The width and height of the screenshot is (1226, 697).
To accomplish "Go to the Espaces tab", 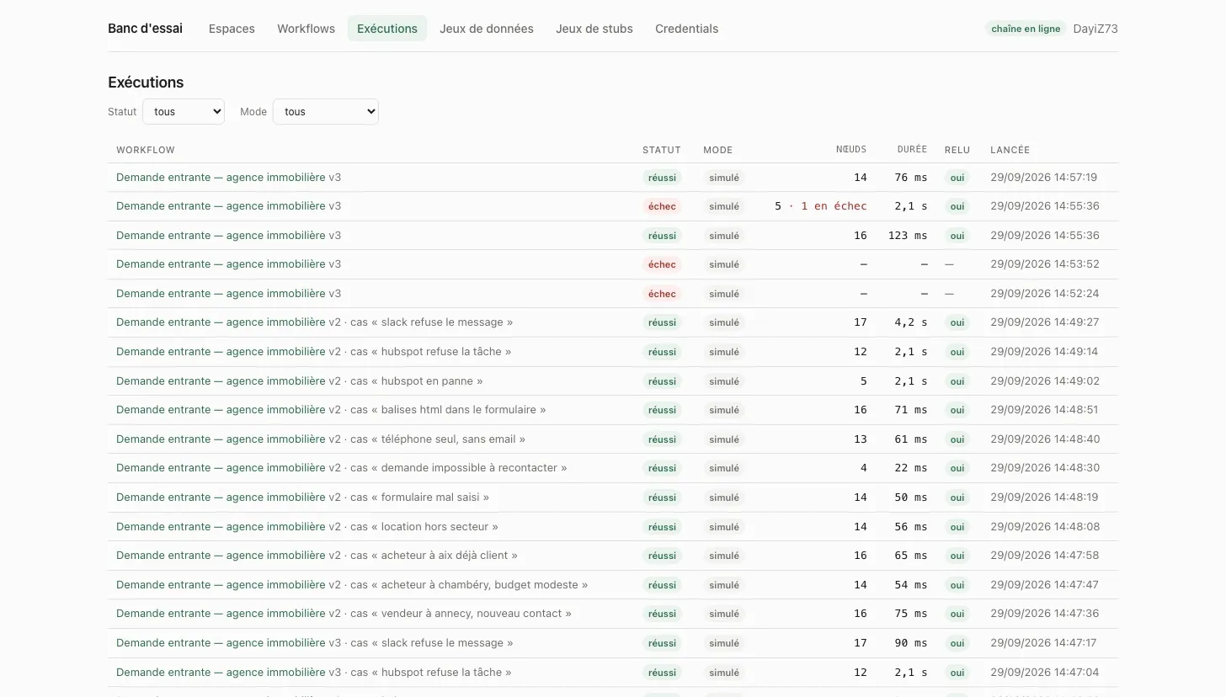I will click(x=232, y=29).
